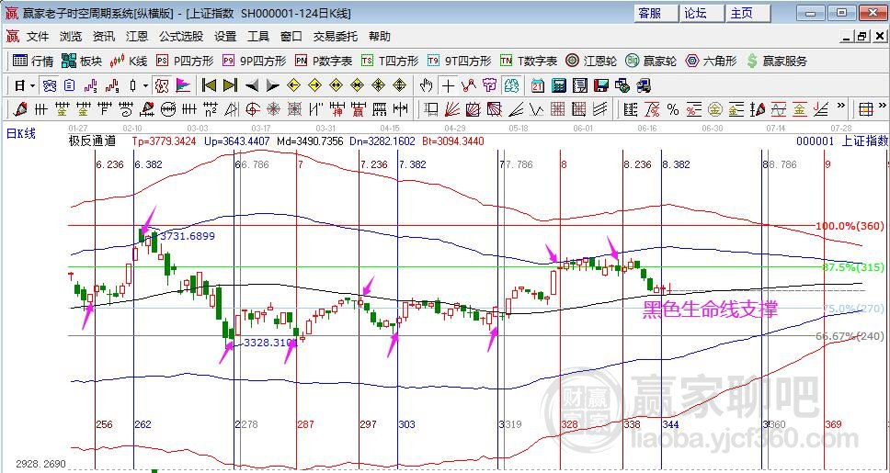
Task: Click the 100.0%(360) level label
Action: 850,226
